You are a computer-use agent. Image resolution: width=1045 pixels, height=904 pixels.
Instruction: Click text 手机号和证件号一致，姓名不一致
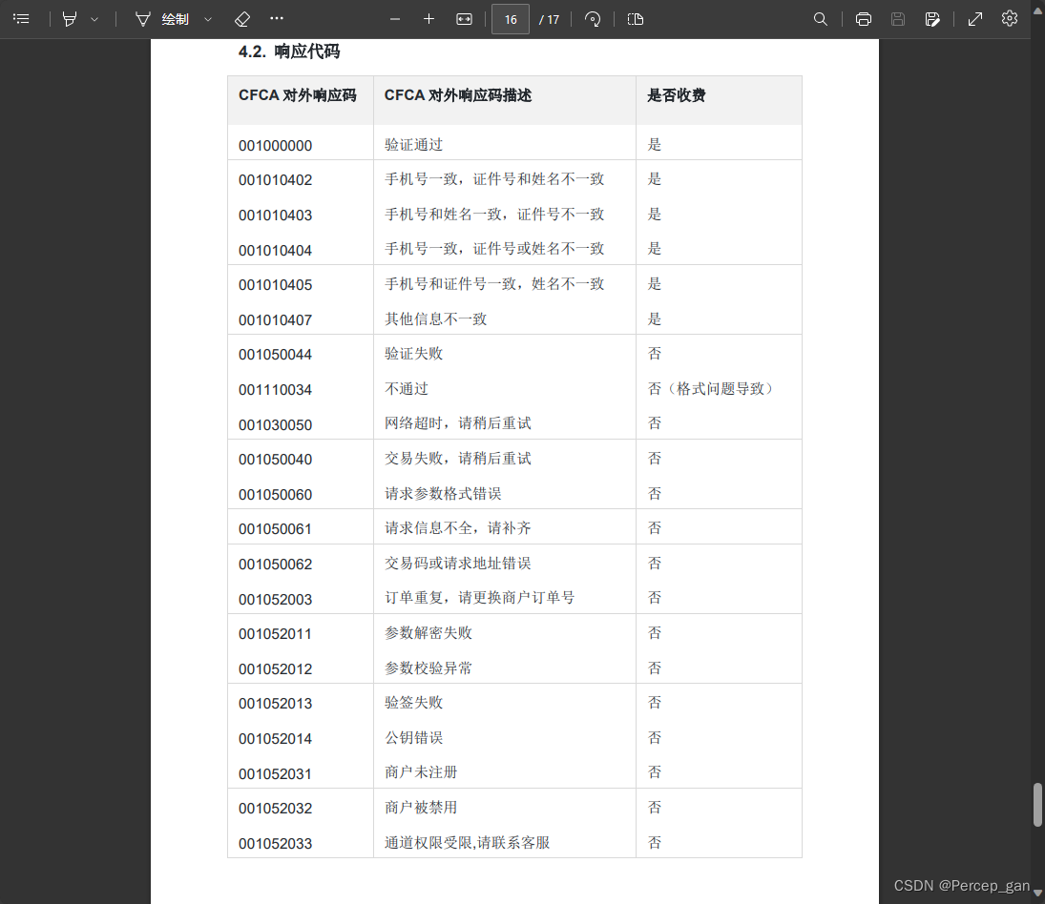[494, 284]
